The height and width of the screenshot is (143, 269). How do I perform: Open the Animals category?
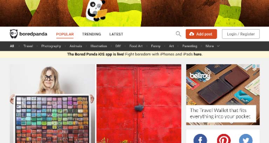click(x=76, y=46)
